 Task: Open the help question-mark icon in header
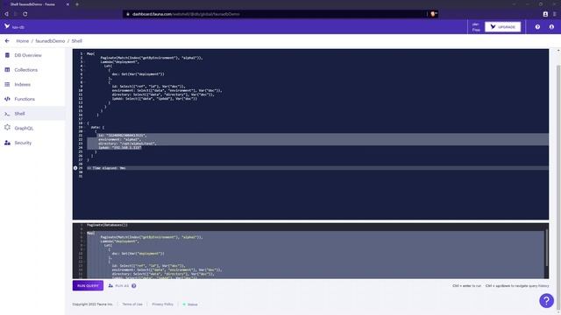[x=537, y=27]
